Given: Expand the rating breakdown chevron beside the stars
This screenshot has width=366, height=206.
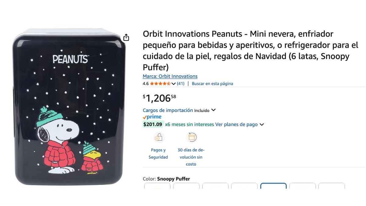Looking at the screenshot, I should pos(174,84).
